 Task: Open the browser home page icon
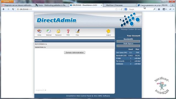pos(159,9)
